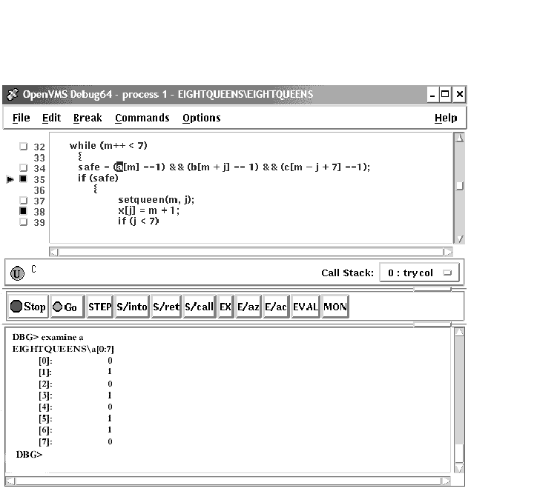Set a breakpoint at line 37

pyautogui.click(x=23, y=201)
